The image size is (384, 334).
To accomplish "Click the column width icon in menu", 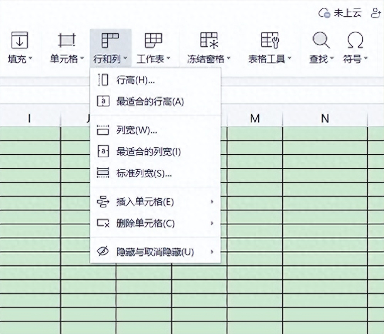I will 103,130.
